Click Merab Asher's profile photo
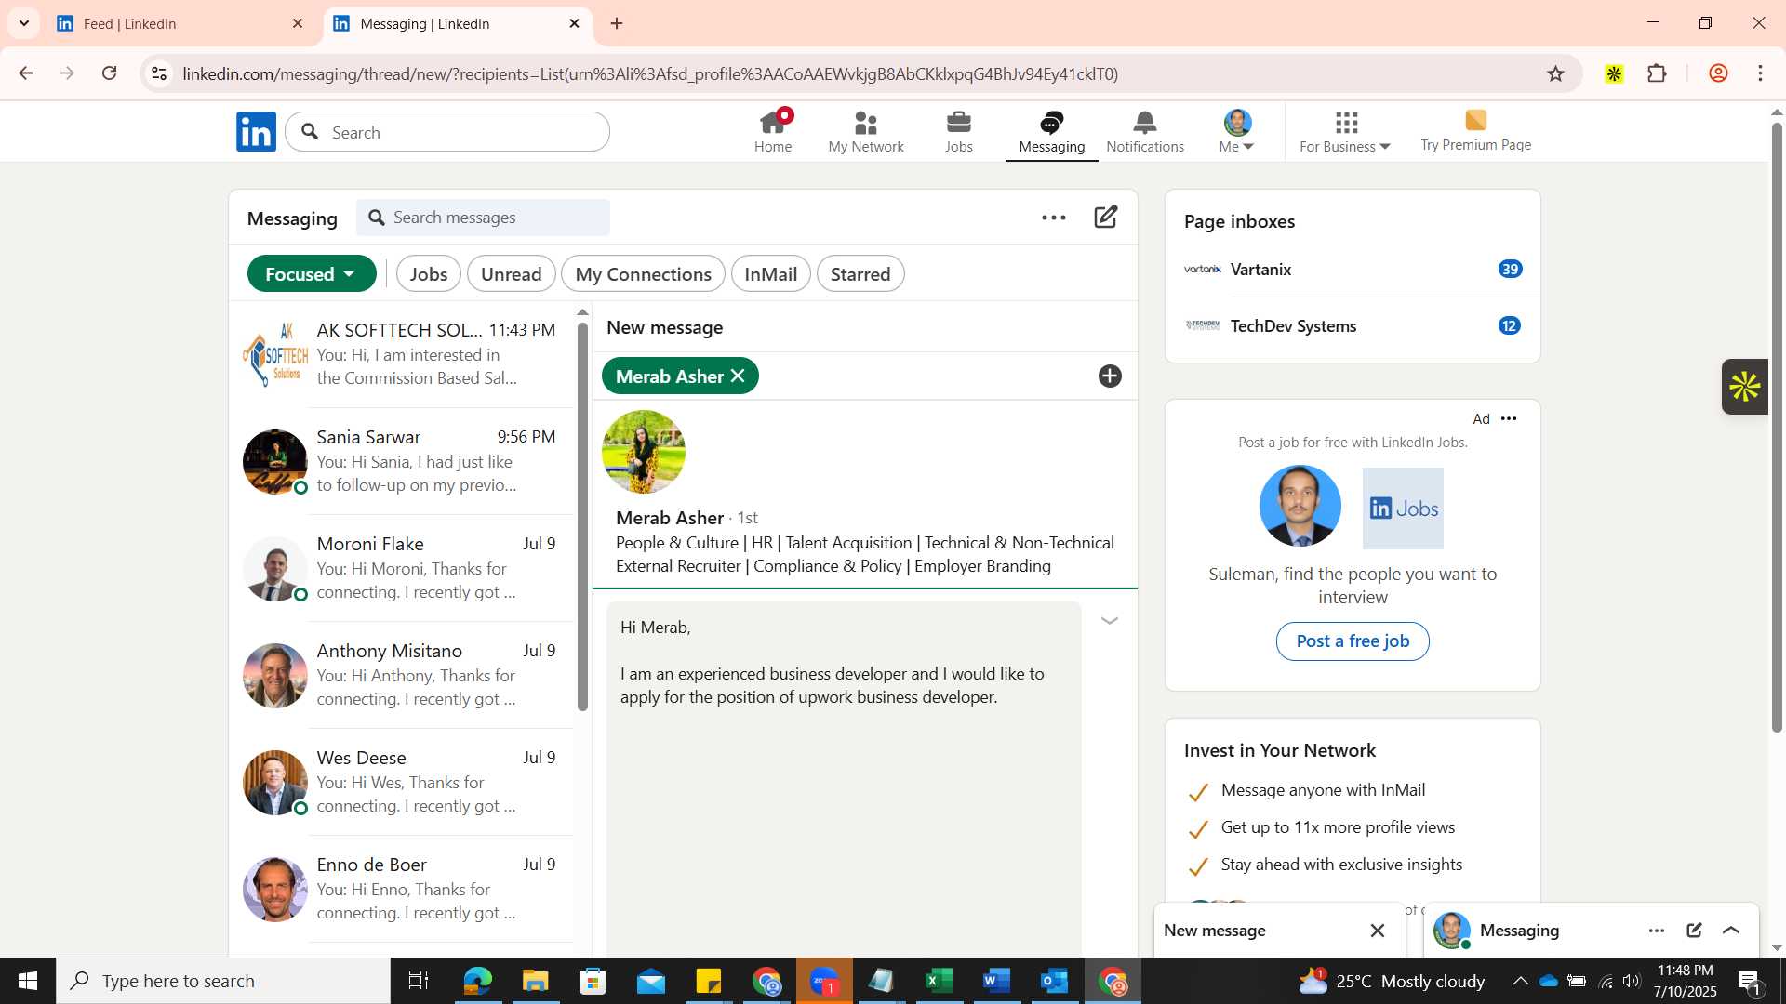1786x1004 pixels. coord(644,453)
